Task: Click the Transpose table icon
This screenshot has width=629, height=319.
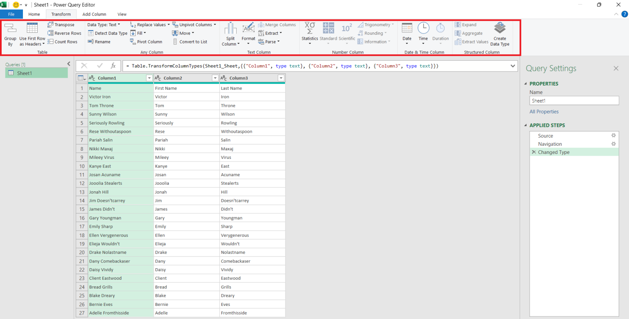Action: click(51, 25)
